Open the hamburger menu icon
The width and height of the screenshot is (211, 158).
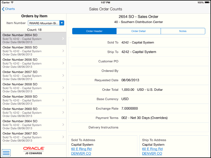(6, 153)
